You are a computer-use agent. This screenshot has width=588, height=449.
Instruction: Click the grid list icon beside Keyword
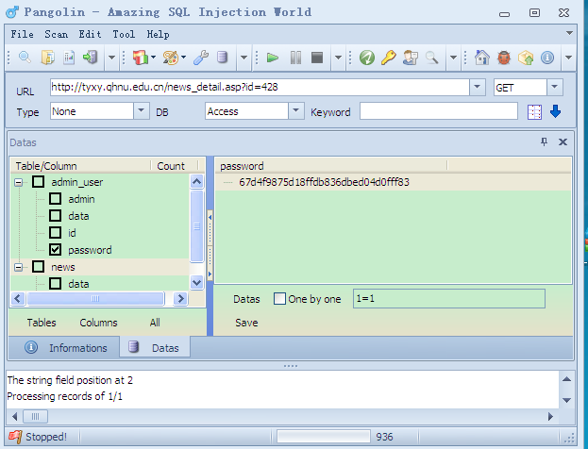tap(534, 112)
